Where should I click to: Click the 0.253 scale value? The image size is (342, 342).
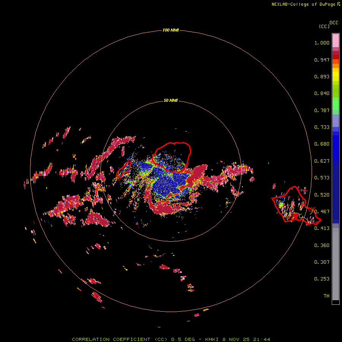pyautogui.click(x=322, y=279)
